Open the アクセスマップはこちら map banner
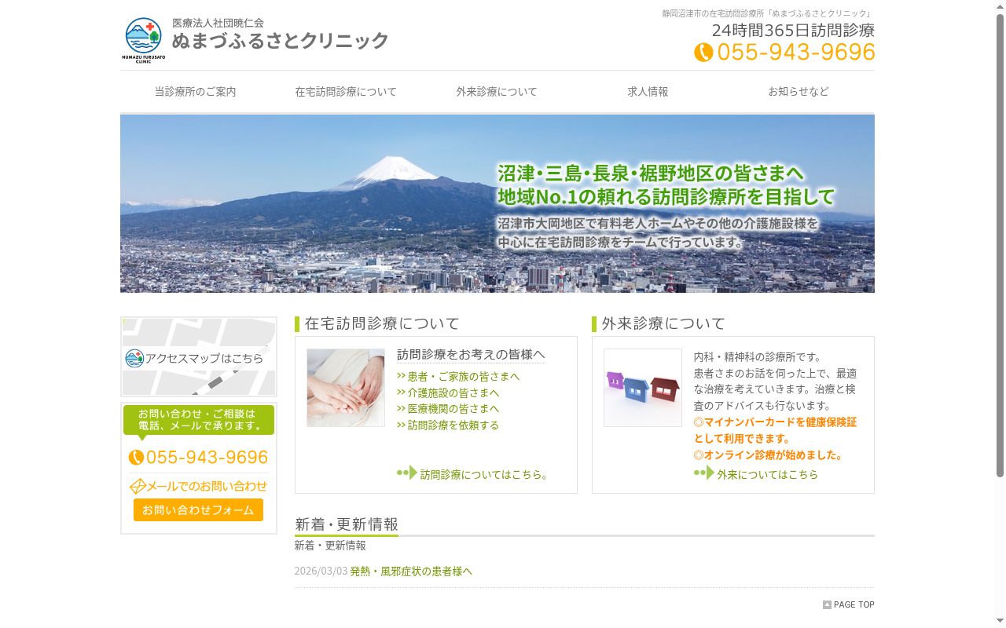 tap(199, 357)
